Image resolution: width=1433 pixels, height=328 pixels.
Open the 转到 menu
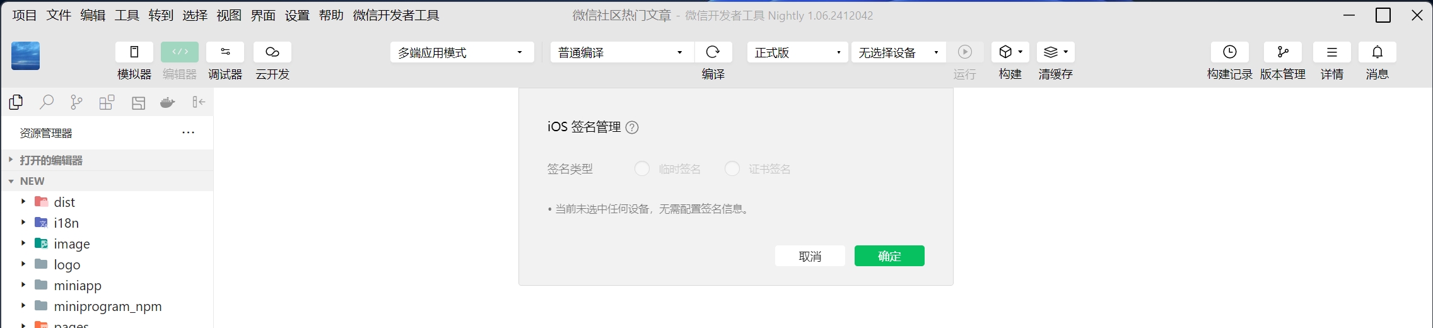click(161, 15)
